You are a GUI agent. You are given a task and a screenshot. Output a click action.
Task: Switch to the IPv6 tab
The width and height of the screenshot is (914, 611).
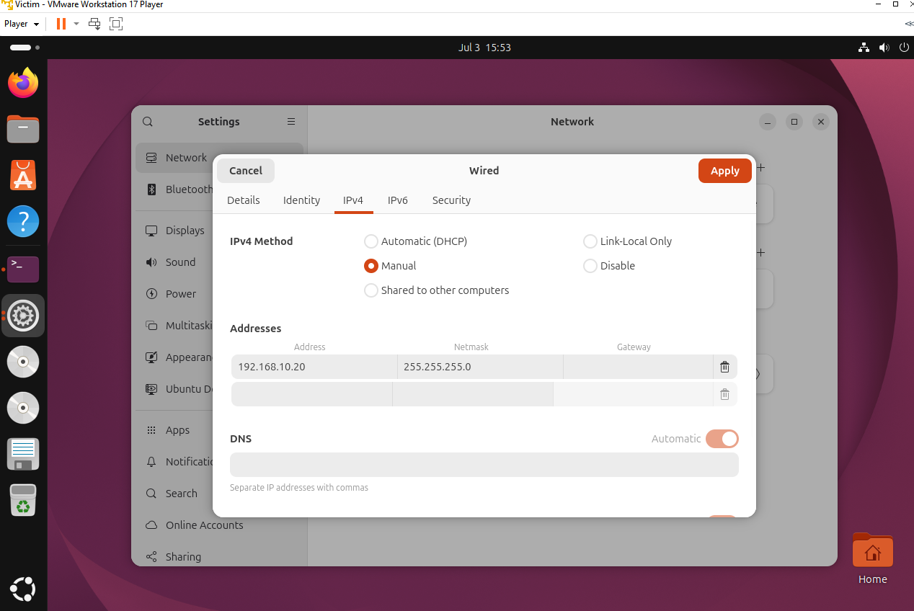(398, 200)
